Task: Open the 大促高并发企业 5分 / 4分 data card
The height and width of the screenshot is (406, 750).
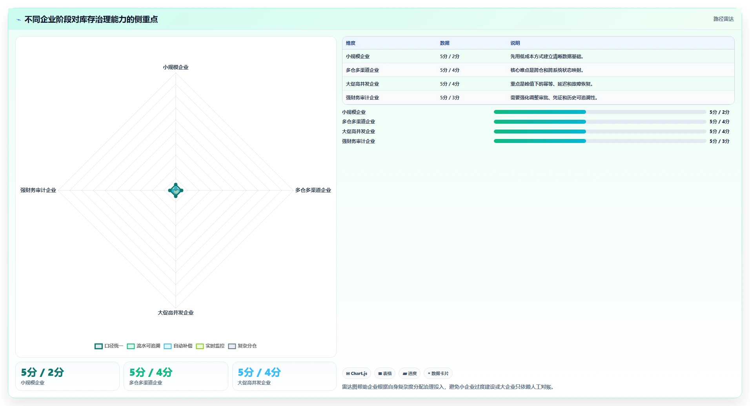Action: (x=284, y=376)
